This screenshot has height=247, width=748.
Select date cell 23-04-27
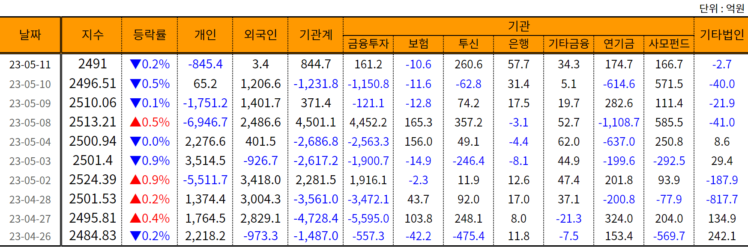click(30, 219)
